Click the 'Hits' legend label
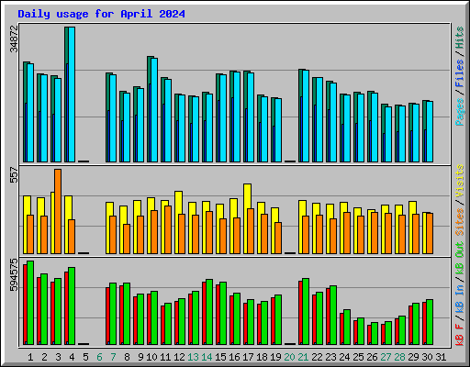This screenshot has width=470, height=367. click(x=460, y=38)
